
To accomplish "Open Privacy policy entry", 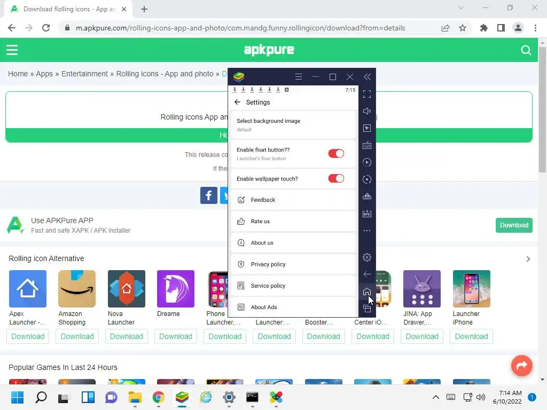I will coord(293,264).
